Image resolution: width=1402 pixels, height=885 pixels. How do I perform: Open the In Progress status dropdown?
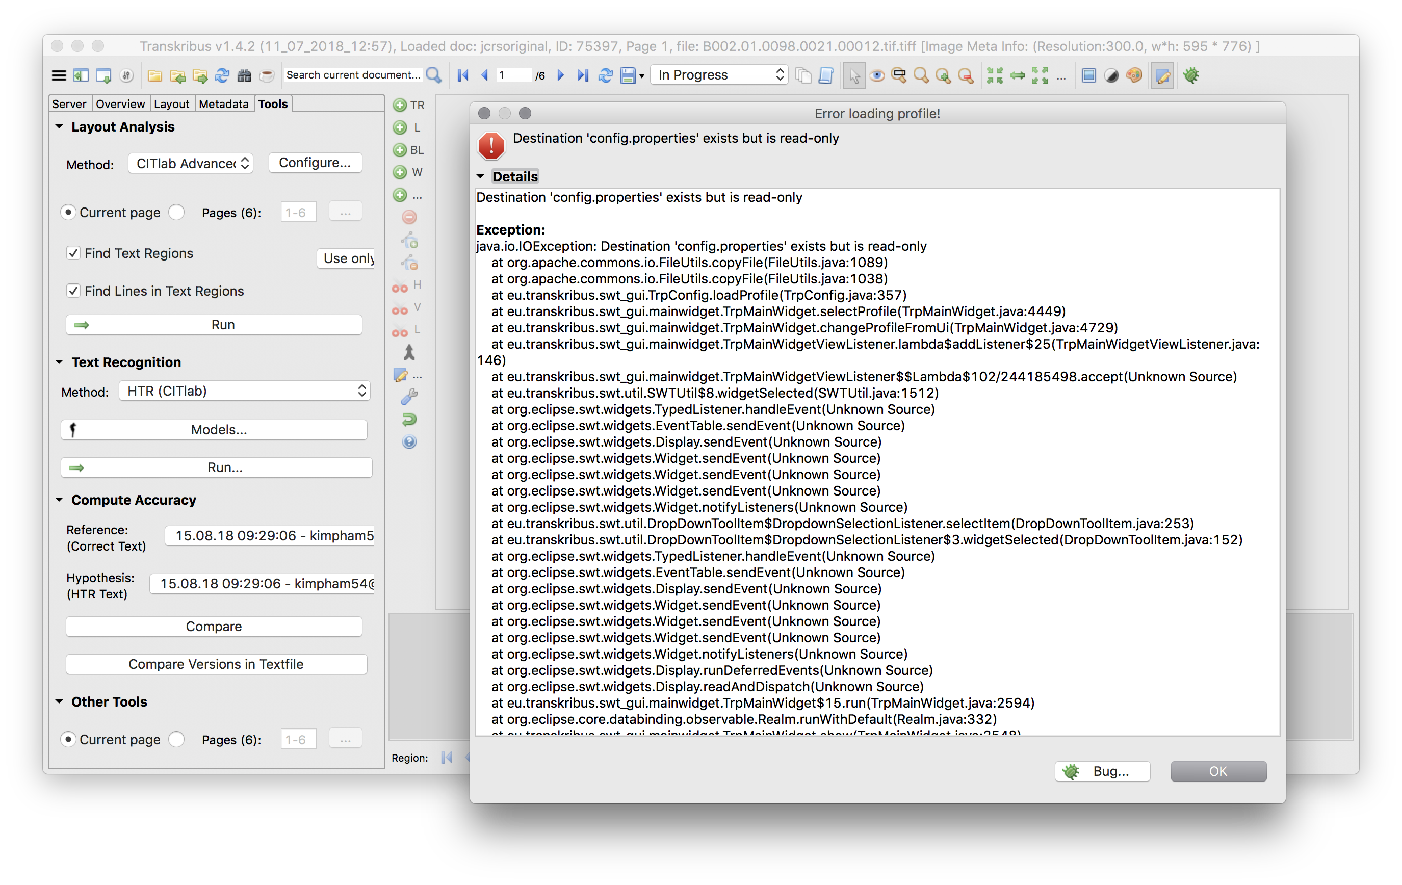point(719,74)
